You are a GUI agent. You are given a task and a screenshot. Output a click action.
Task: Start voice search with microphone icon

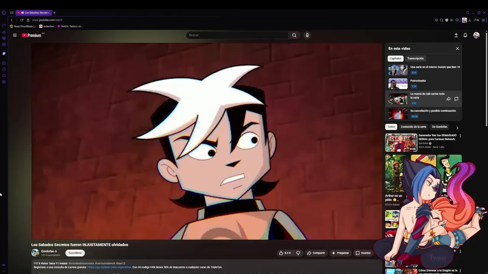pos(307,35)
